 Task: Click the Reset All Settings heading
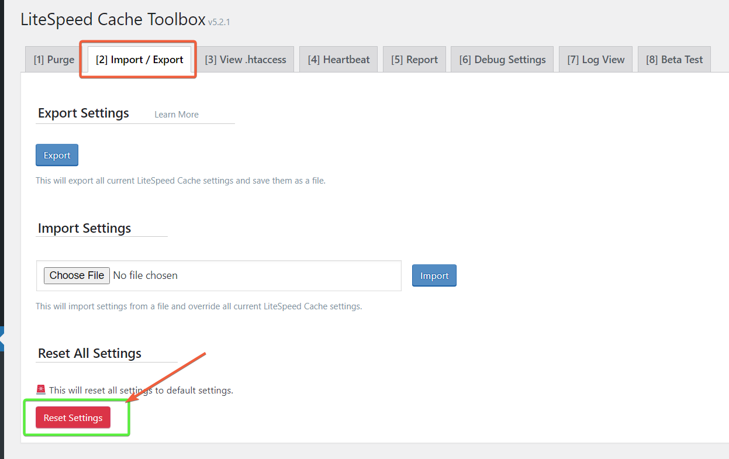pos(89,353)
